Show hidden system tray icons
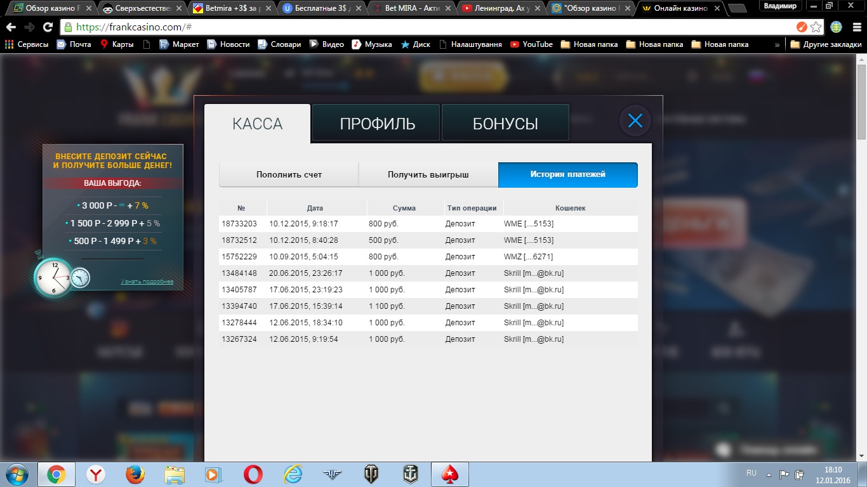 pyautogui.click(x=769, y=474)
